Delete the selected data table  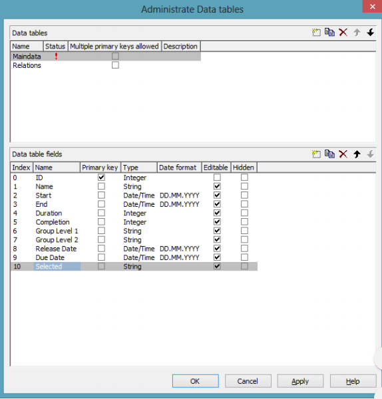coord(343,33)
